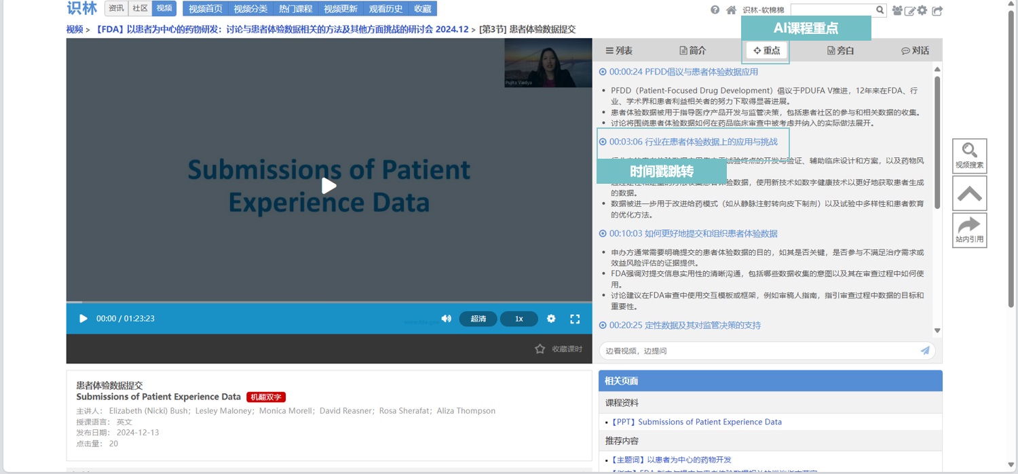This screenshot has height=474, width=1018.
Task: Click the video progress bar
Action: tap(328, 302)
